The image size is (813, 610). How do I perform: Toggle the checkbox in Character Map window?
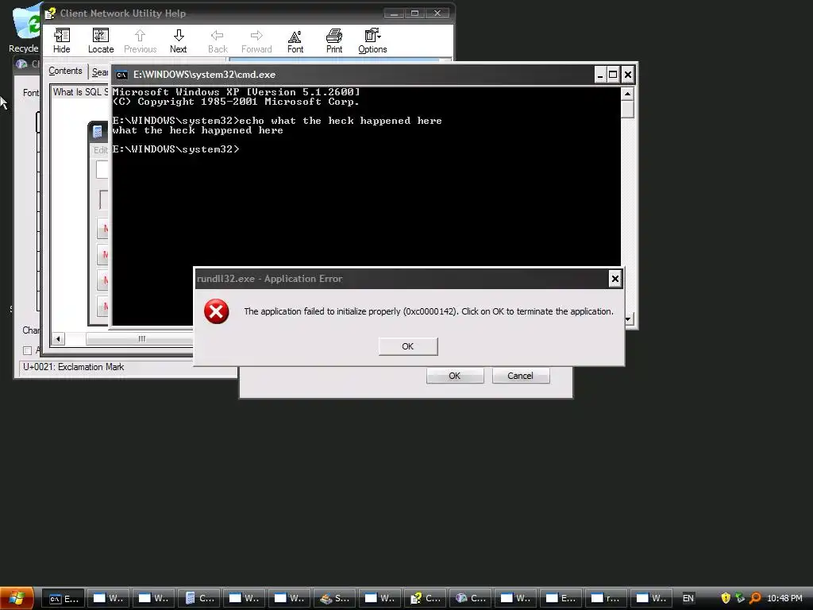(28, 350)
